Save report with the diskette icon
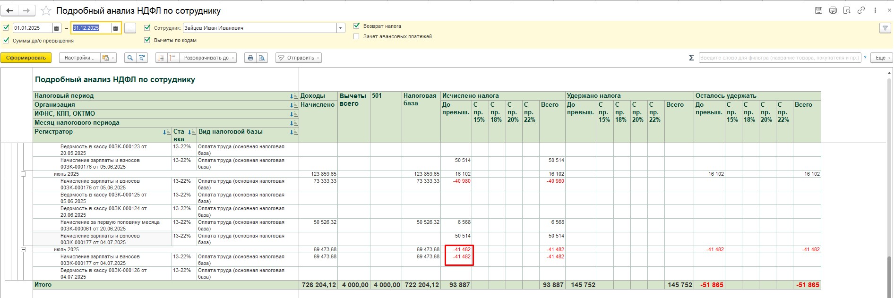894x298 pixels. (x=819, y=10)
